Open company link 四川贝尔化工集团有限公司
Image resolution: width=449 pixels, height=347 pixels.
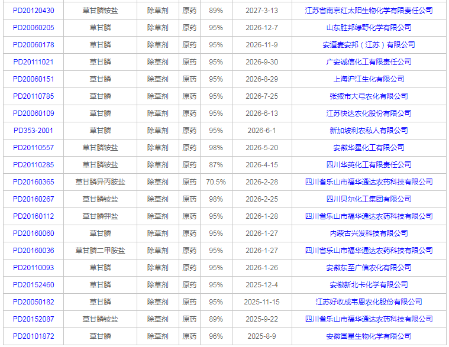369,199
